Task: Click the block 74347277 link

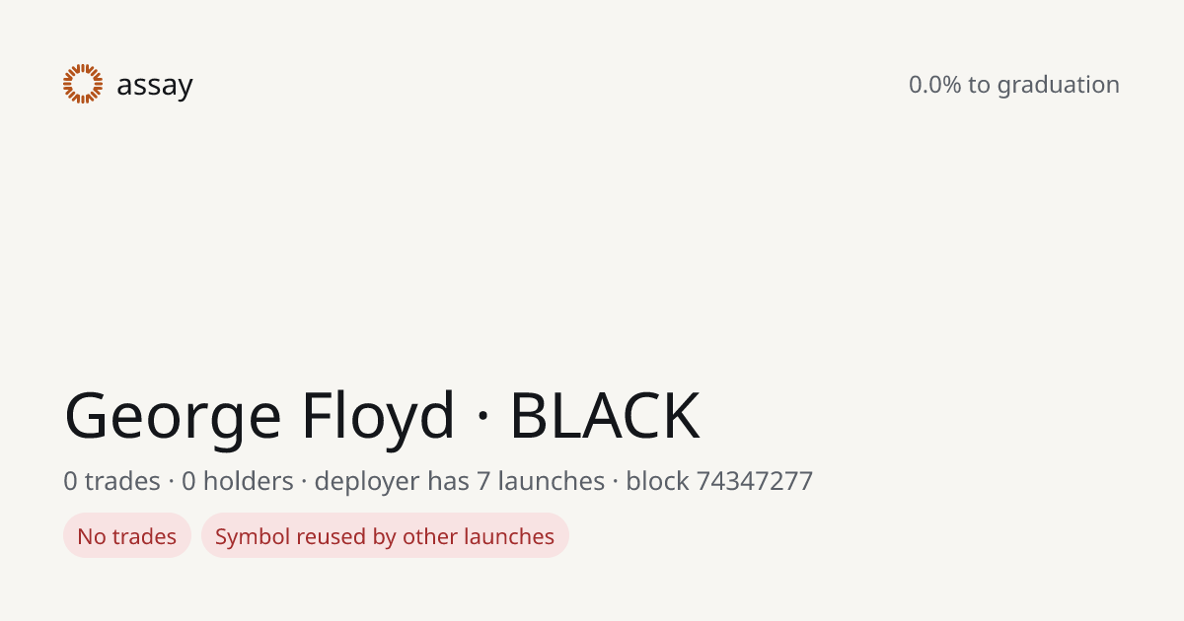Action: 720,481
